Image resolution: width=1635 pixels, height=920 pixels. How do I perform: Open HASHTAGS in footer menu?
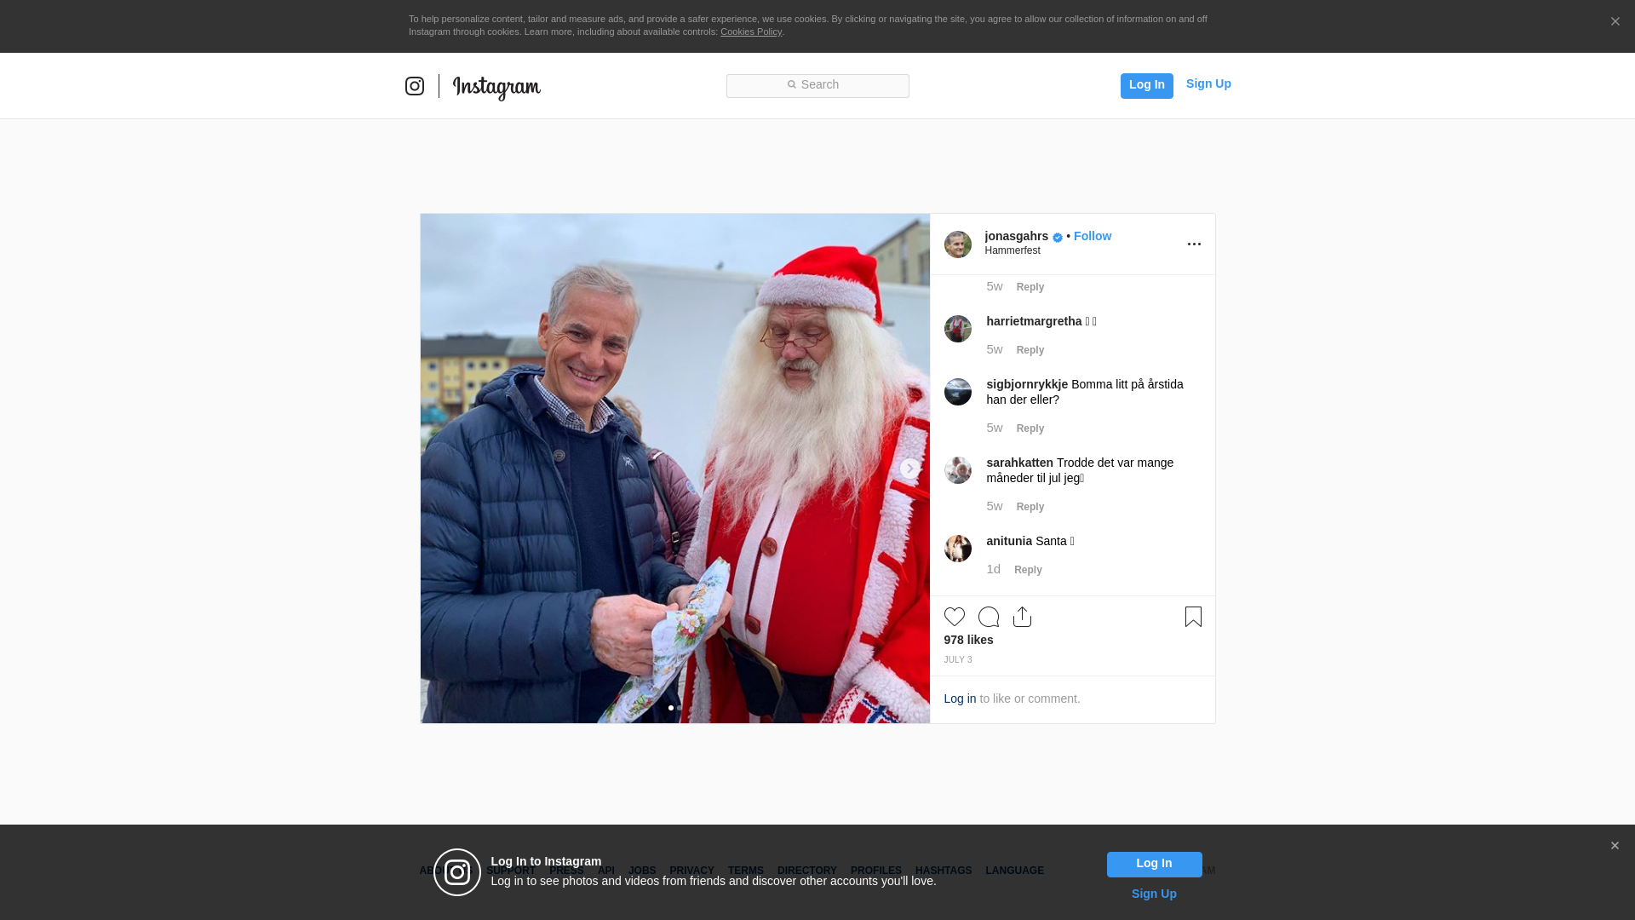(x=944, y=871)
